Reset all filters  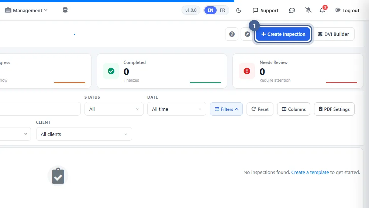pyautogui.click(x=260, y=109)
